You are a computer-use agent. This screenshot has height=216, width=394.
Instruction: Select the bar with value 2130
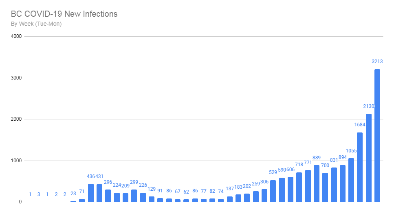coord(369,158)
